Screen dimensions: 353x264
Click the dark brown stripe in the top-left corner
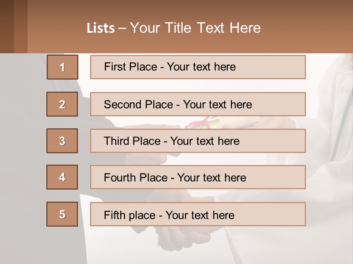click(7, 26)
